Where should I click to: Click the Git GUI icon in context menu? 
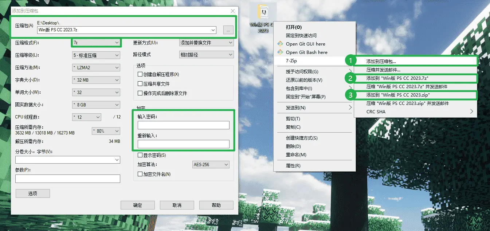280,44
